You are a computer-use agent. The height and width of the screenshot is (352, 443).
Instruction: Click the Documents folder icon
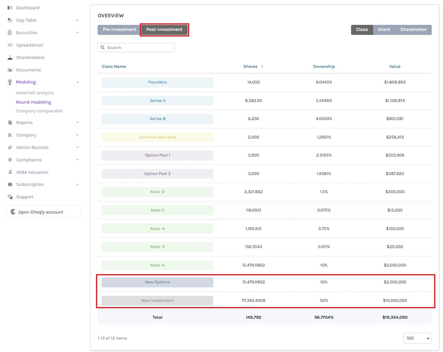(10, 70)
